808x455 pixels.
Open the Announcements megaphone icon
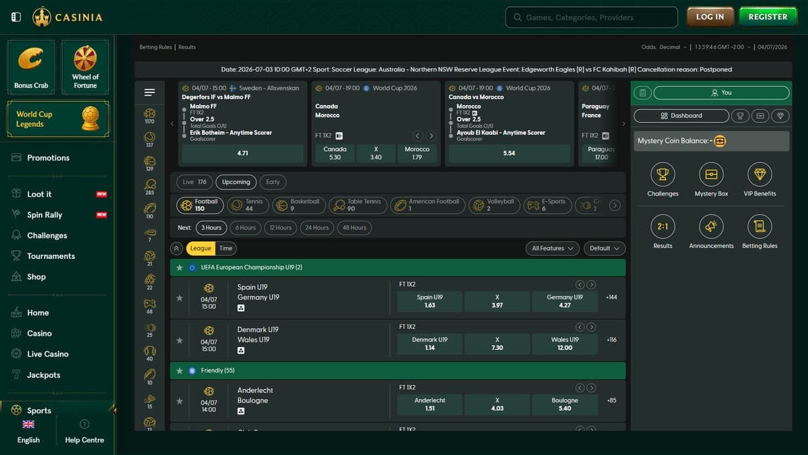pyautogui.click(x=711, y=227)
